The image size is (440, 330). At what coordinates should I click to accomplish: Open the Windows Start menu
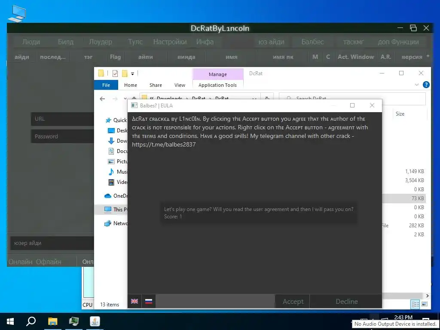pyautogui.click(x=10, y=321)
